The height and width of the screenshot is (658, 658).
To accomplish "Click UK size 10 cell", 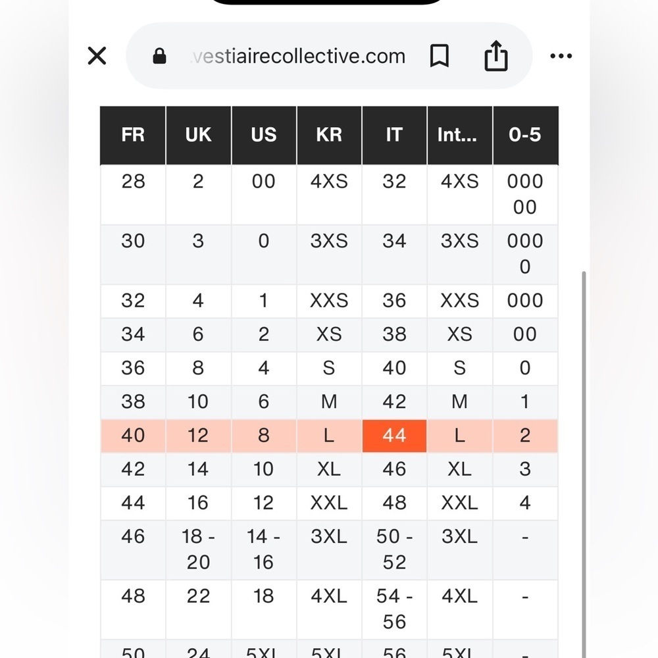I will 198,402.
